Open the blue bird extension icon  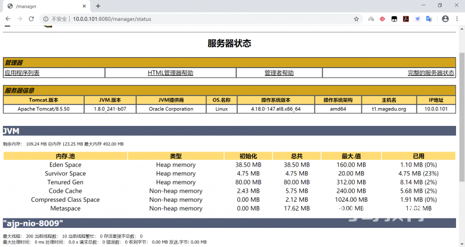(x=417, y=19)
